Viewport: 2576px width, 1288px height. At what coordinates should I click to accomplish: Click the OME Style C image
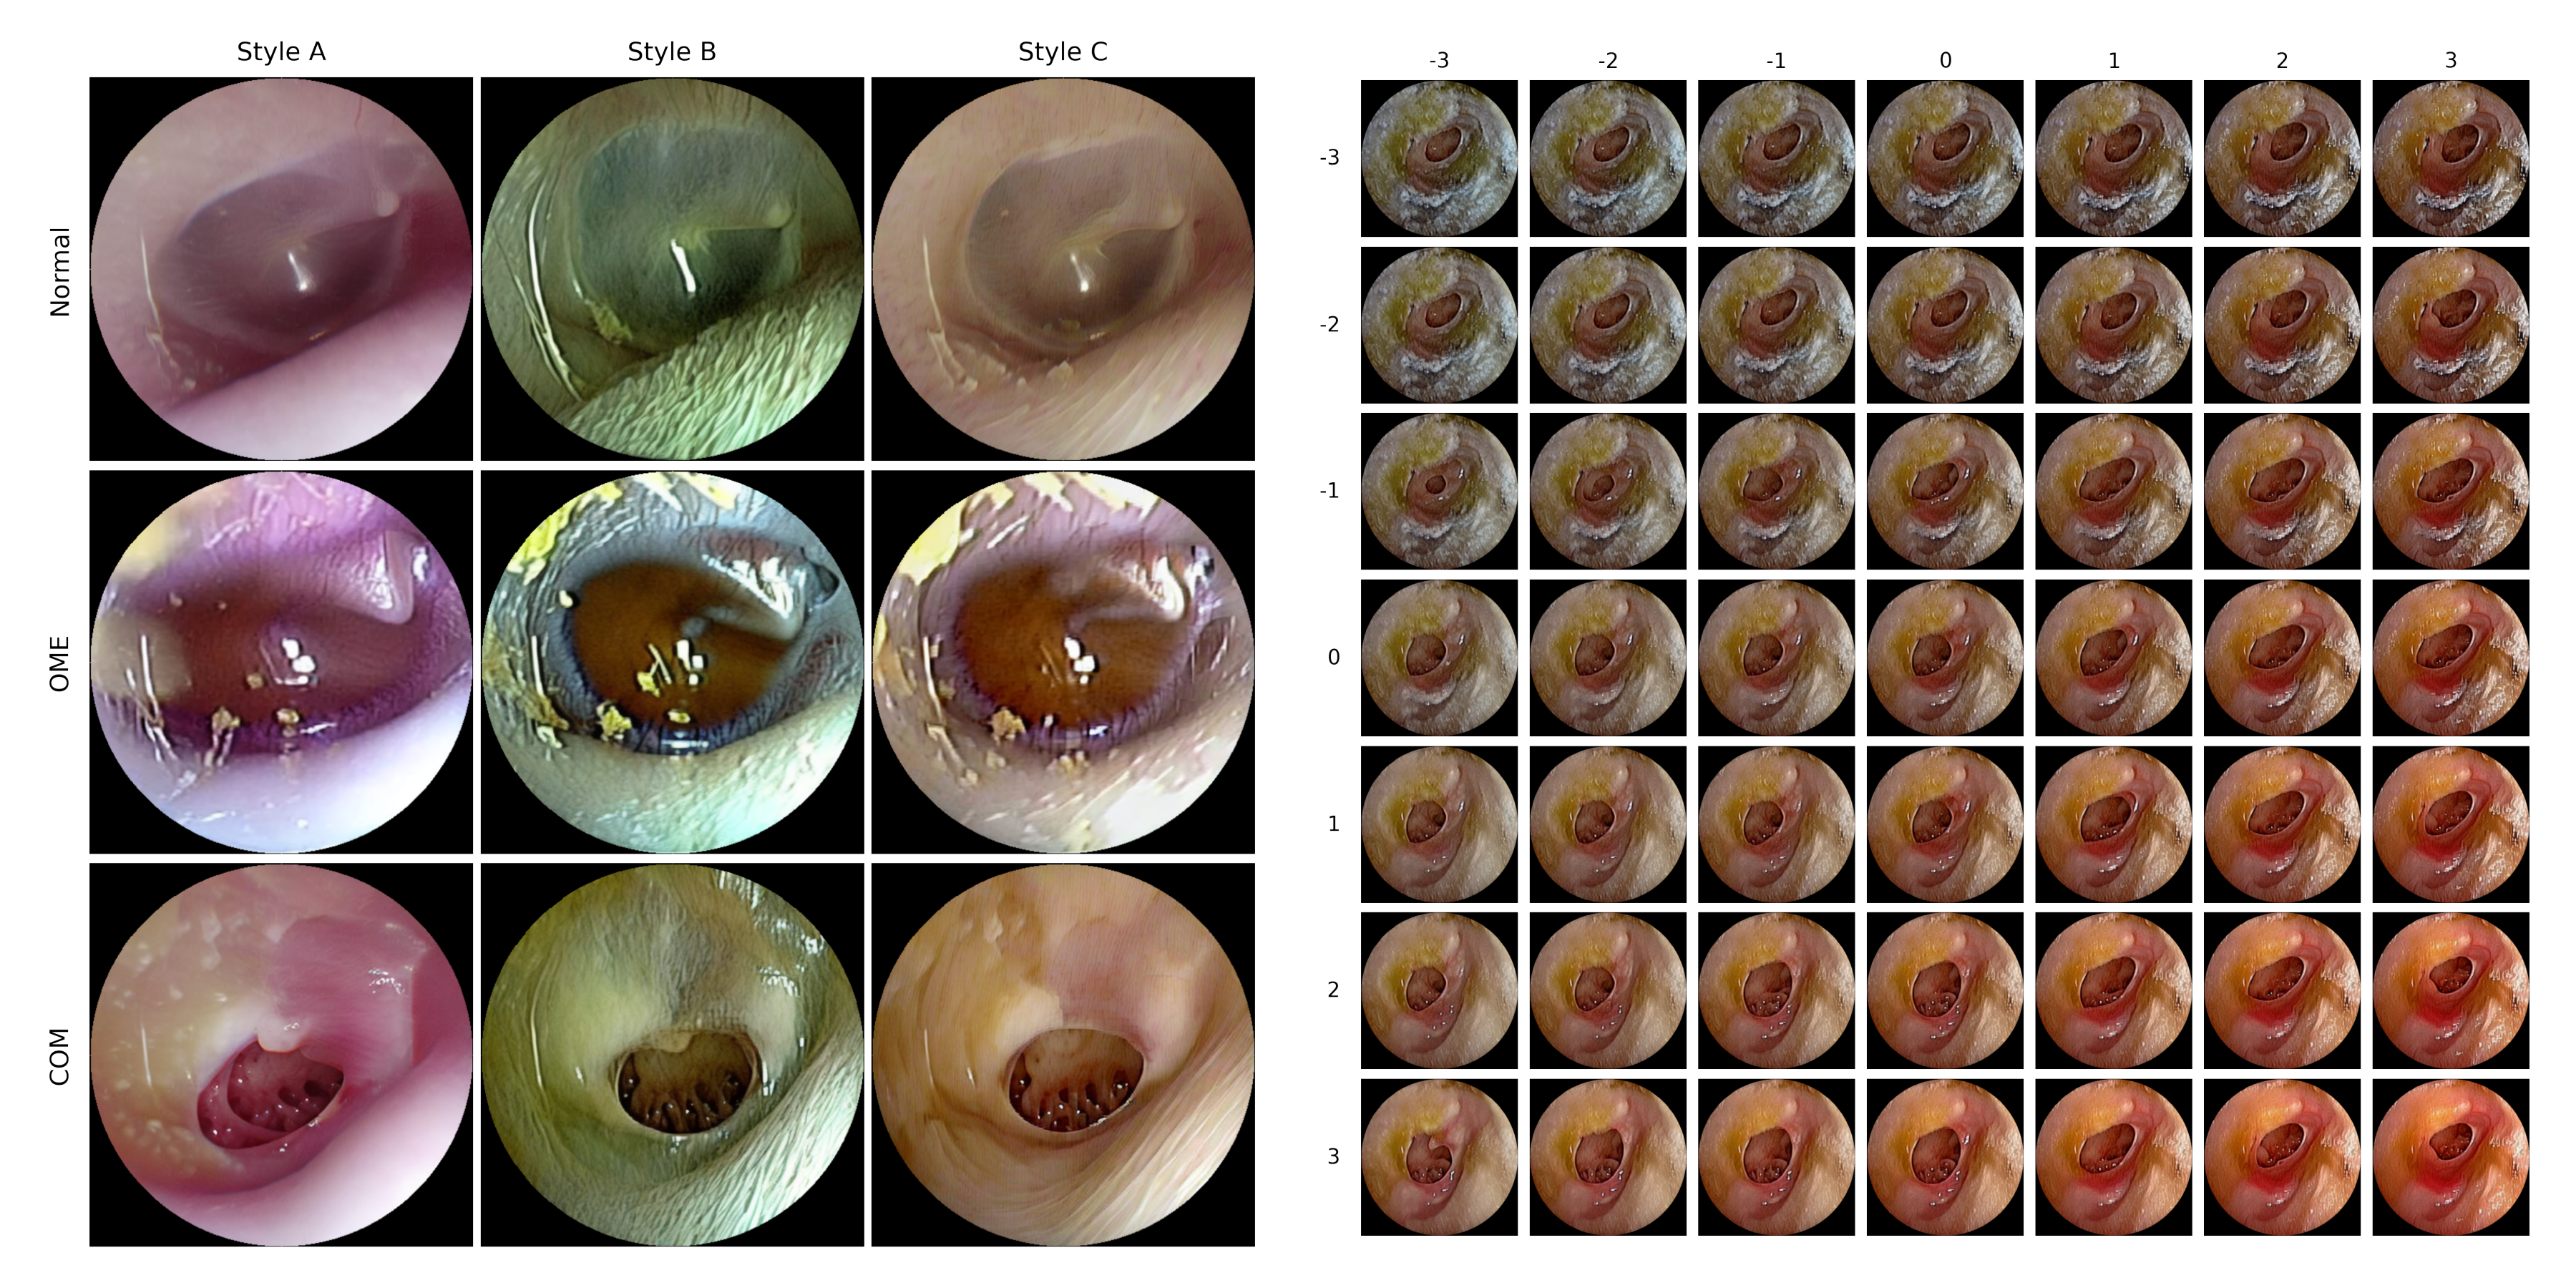click(x=1063, y=662)
